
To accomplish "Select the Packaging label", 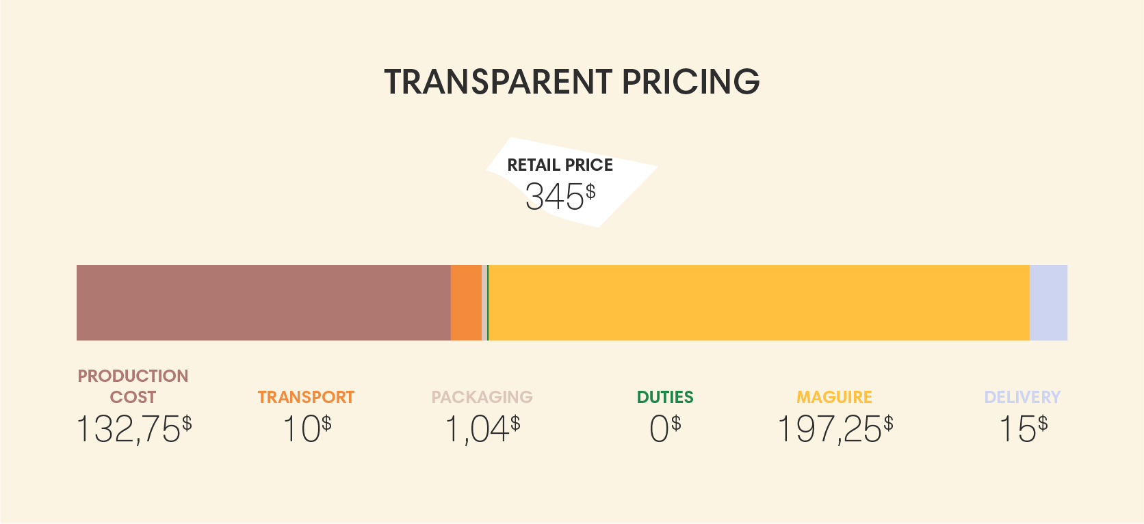I will pos(482,397).
